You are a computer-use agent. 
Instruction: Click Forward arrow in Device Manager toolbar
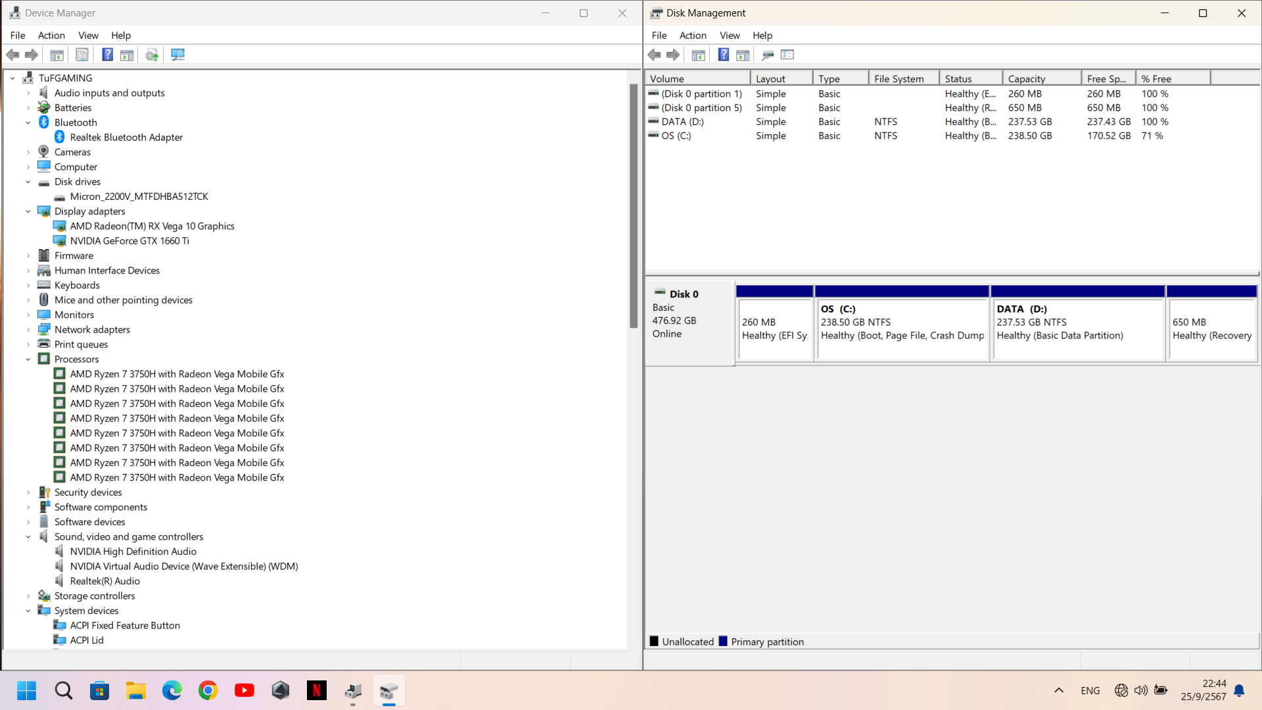(x=31, y=55)
